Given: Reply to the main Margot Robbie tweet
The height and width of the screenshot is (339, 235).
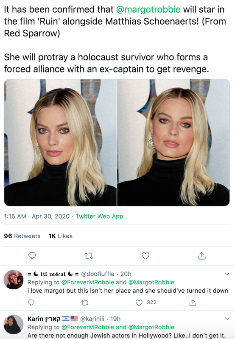Looking at the screenshot, I should click(32, 256).
